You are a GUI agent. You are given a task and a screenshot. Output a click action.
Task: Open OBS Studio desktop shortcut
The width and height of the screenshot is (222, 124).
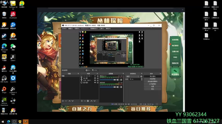tap(4, 79)
